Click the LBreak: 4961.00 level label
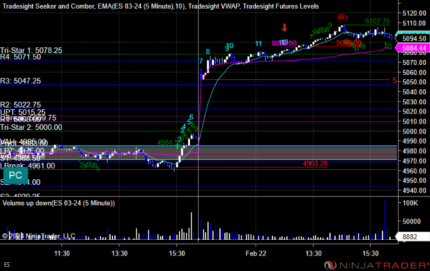Screen dimensions: 430x271 pyautogui.click(x=27, y=165)
